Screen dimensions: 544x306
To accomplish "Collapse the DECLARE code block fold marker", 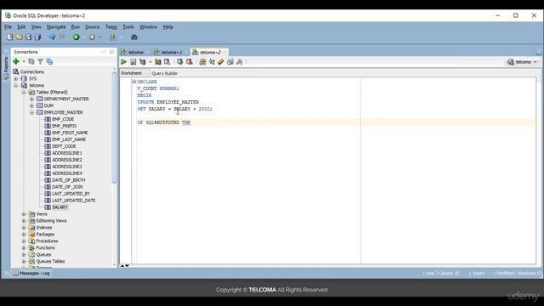I will (134, 82).
